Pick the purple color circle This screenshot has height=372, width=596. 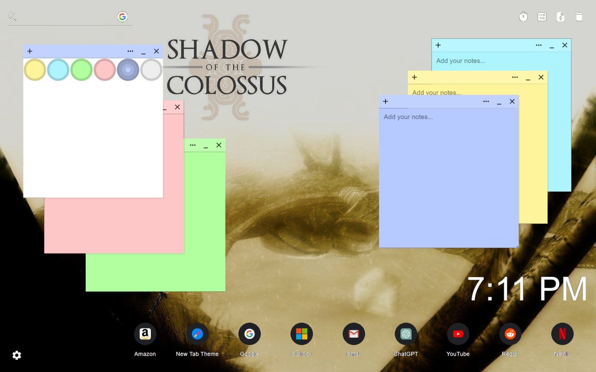pyautogui.click(x=128, y=70)
